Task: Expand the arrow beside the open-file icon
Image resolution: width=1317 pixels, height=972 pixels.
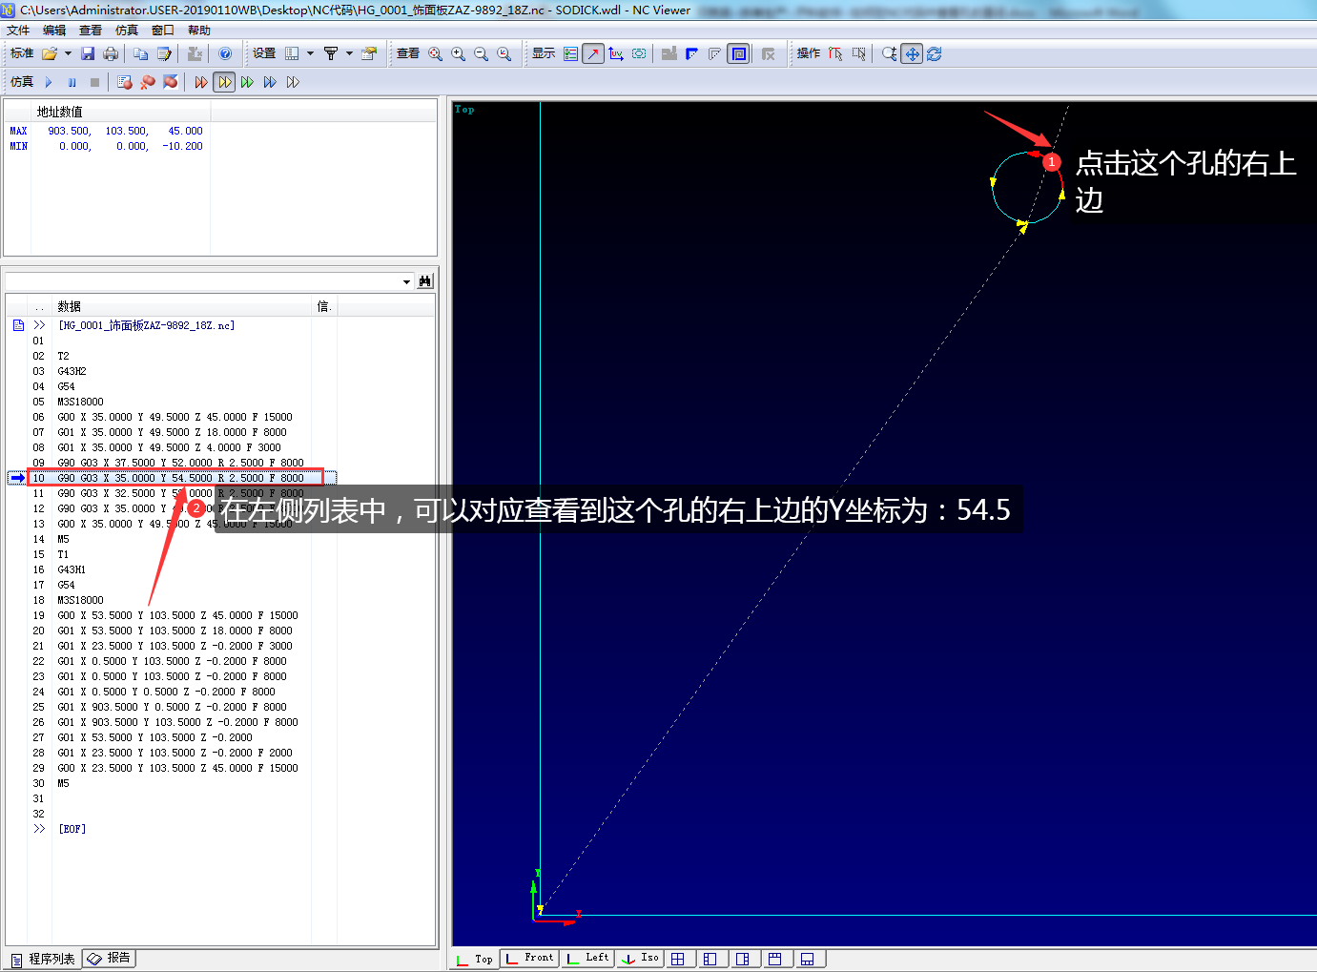Action: [x=68, y=53]
